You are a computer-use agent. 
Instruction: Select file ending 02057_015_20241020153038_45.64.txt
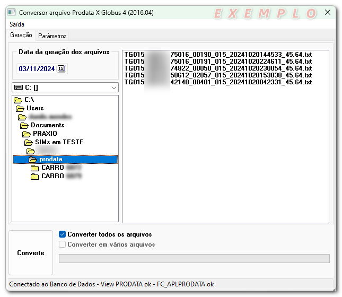[218, 75]
